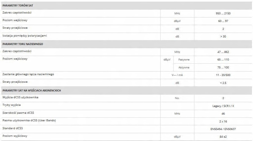
Task: Select the < 2.5 loss value
Action: coord(223,83)
